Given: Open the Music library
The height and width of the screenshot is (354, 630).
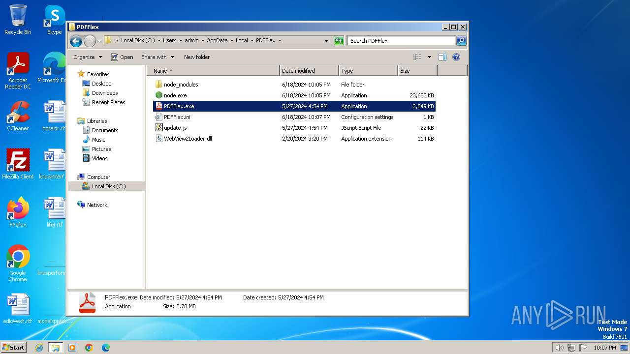Looking at the screenshot, I should coord(99,140).
